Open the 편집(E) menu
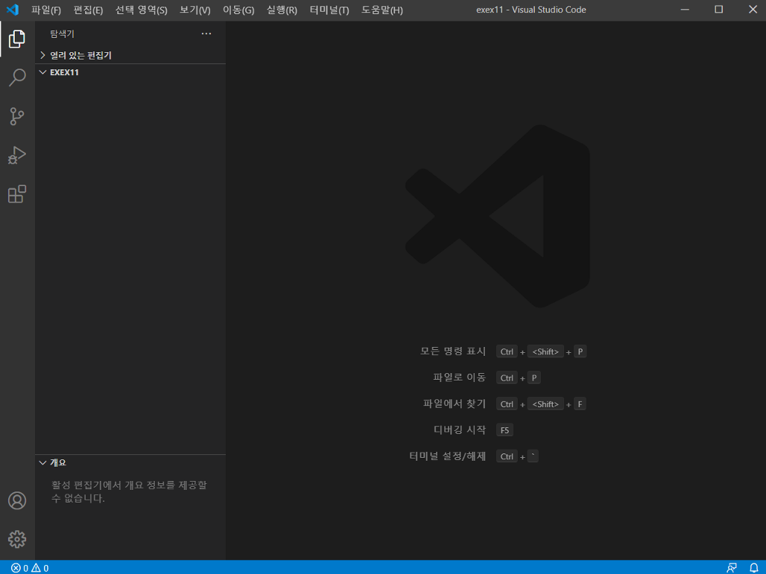Screen dimensions: 766x574 (x=88, y=10)
